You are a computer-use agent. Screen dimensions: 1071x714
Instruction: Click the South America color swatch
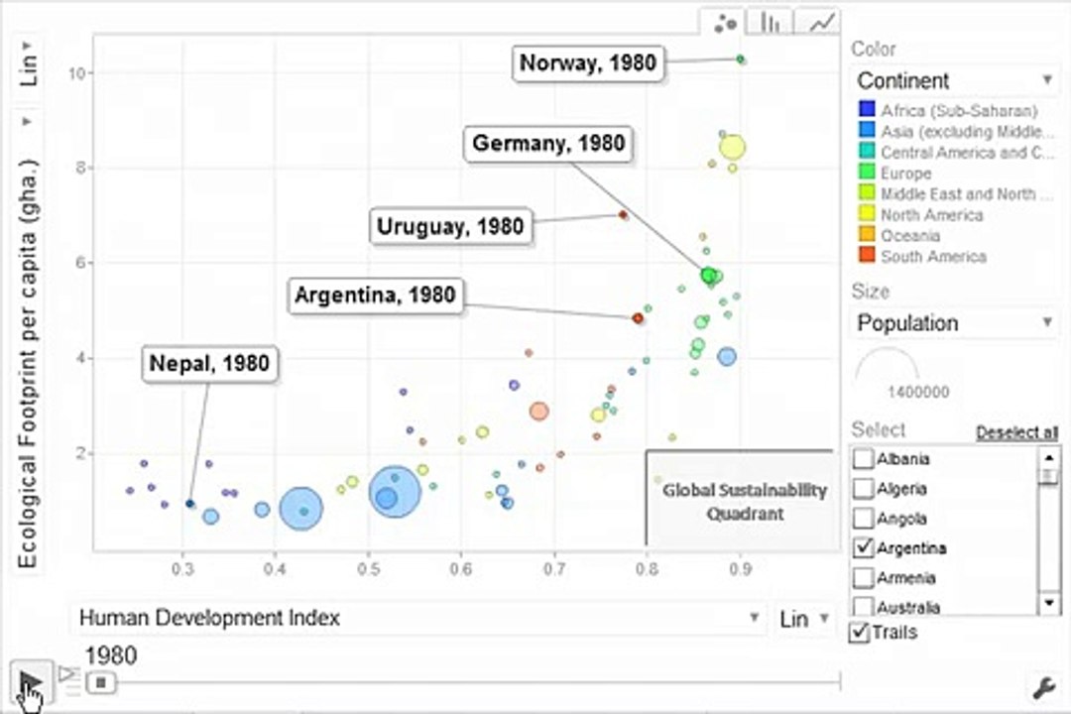[x=866, y=256]
